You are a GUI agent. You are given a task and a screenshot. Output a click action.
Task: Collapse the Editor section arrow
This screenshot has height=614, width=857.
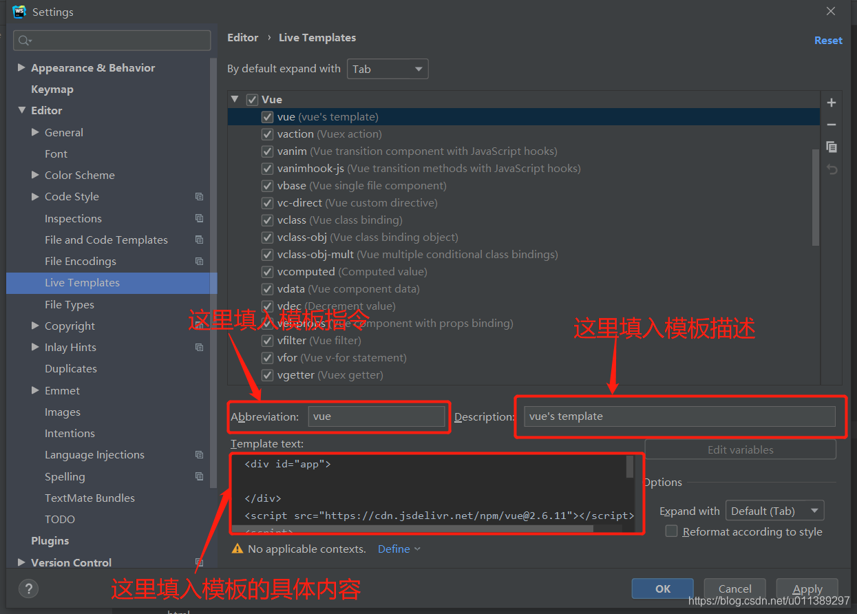click(x=21, y=110)
